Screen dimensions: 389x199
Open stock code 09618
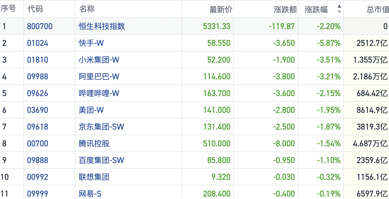click(38, 127)
